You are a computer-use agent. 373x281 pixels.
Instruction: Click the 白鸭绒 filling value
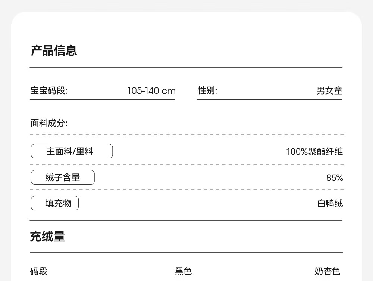pos(330,204)
